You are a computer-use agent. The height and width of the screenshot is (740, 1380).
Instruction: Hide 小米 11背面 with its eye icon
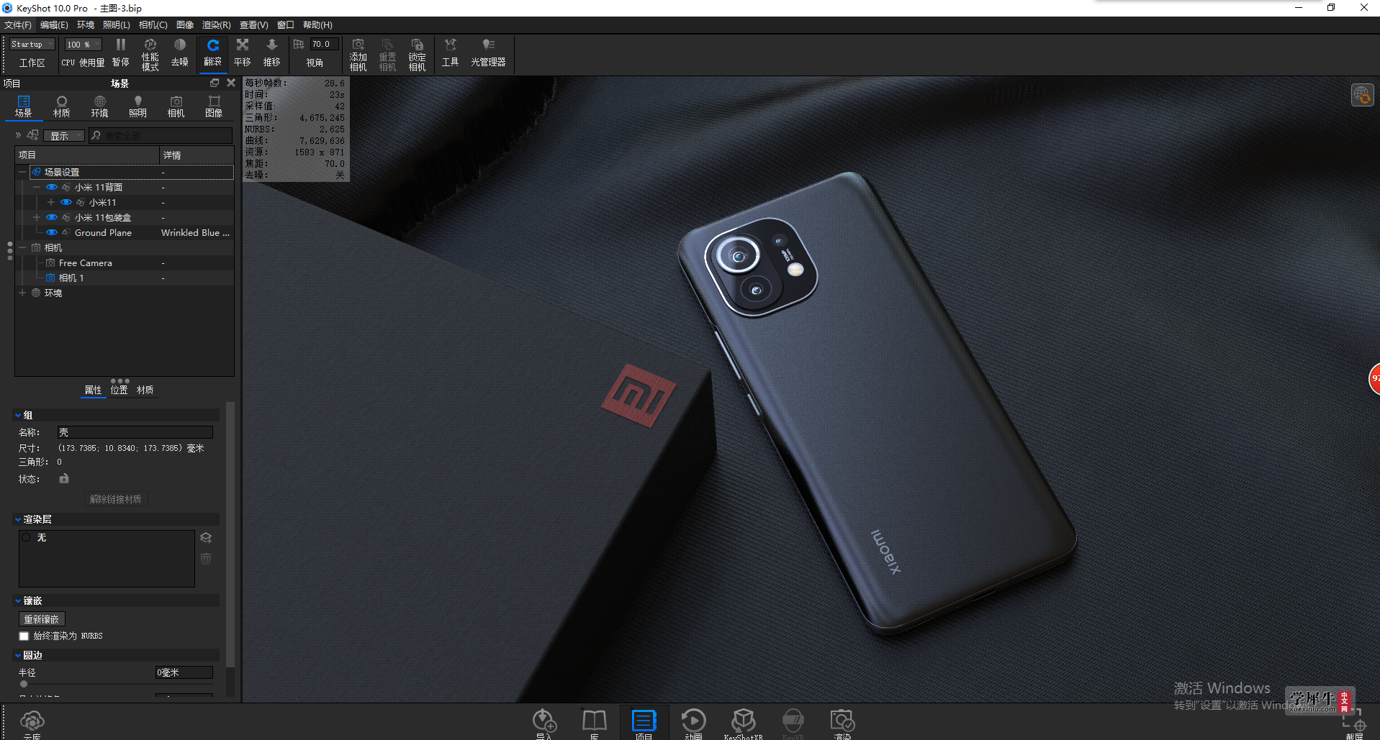tap(52, 187)
